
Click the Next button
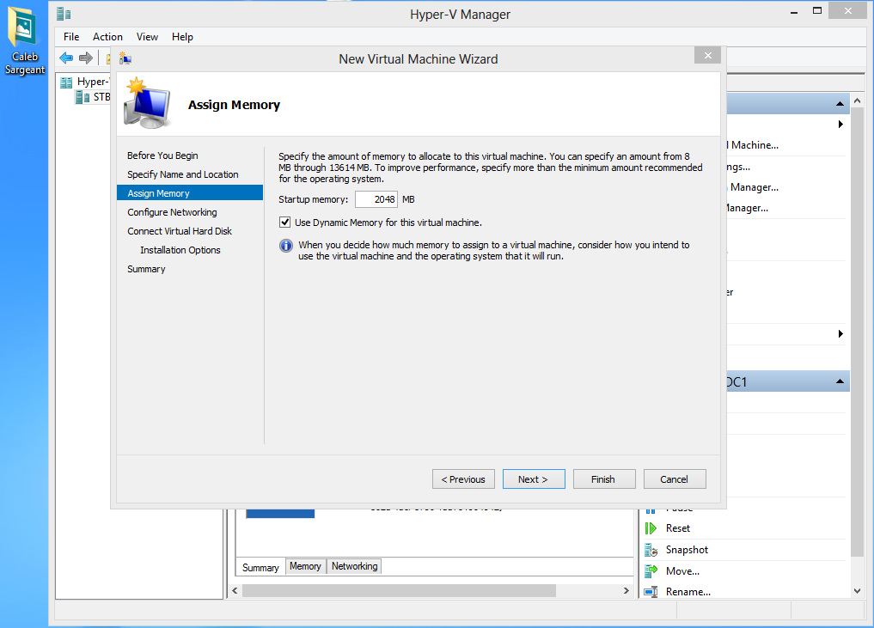[x=534, y=479]
